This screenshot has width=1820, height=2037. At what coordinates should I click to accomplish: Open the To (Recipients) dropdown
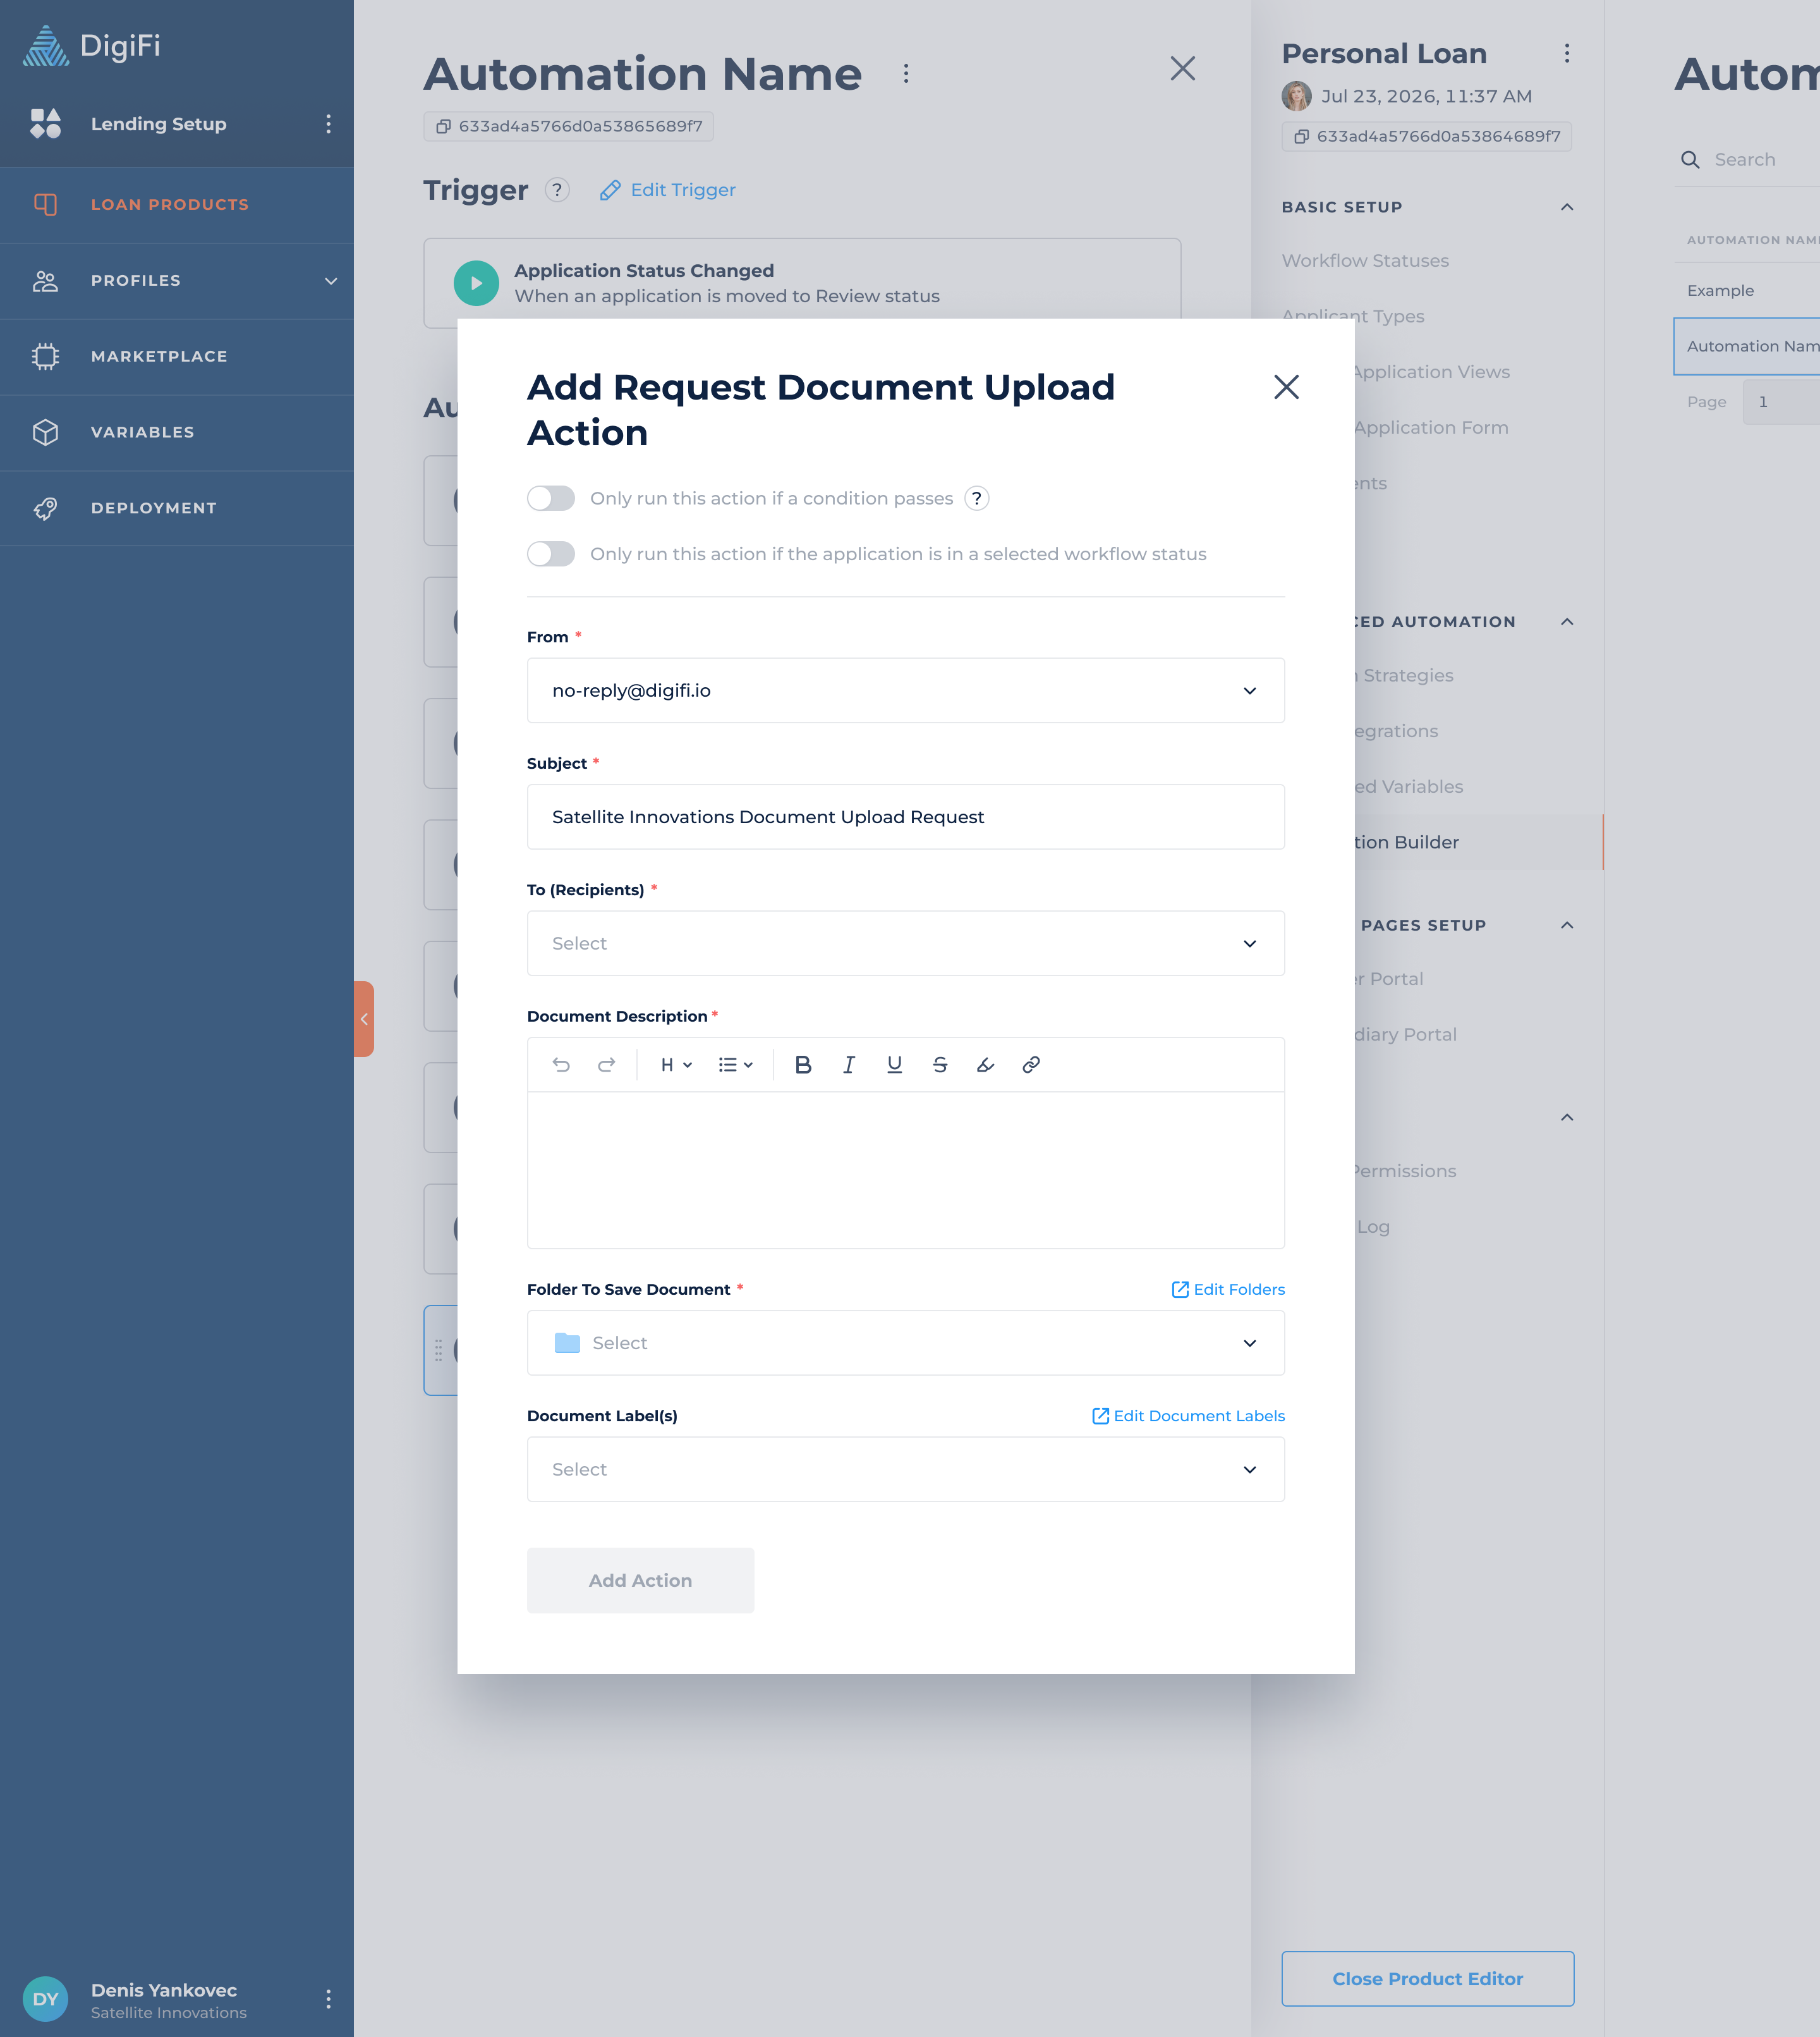tap(905, 943)
